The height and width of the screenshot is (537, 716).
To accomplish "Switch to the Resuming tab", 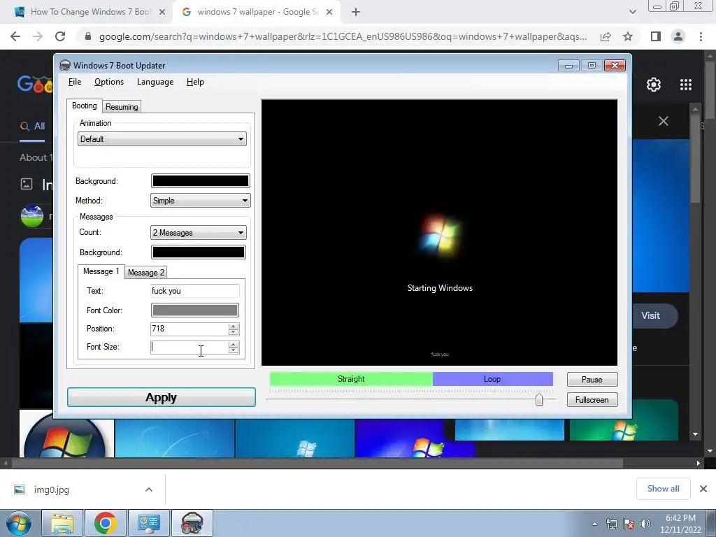I will 122,107.
